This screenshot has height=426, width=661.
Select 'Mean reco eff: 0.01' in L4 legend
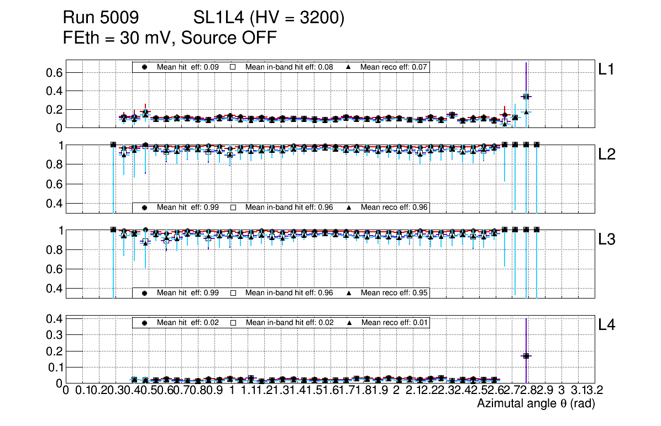(x=394, y=322)
